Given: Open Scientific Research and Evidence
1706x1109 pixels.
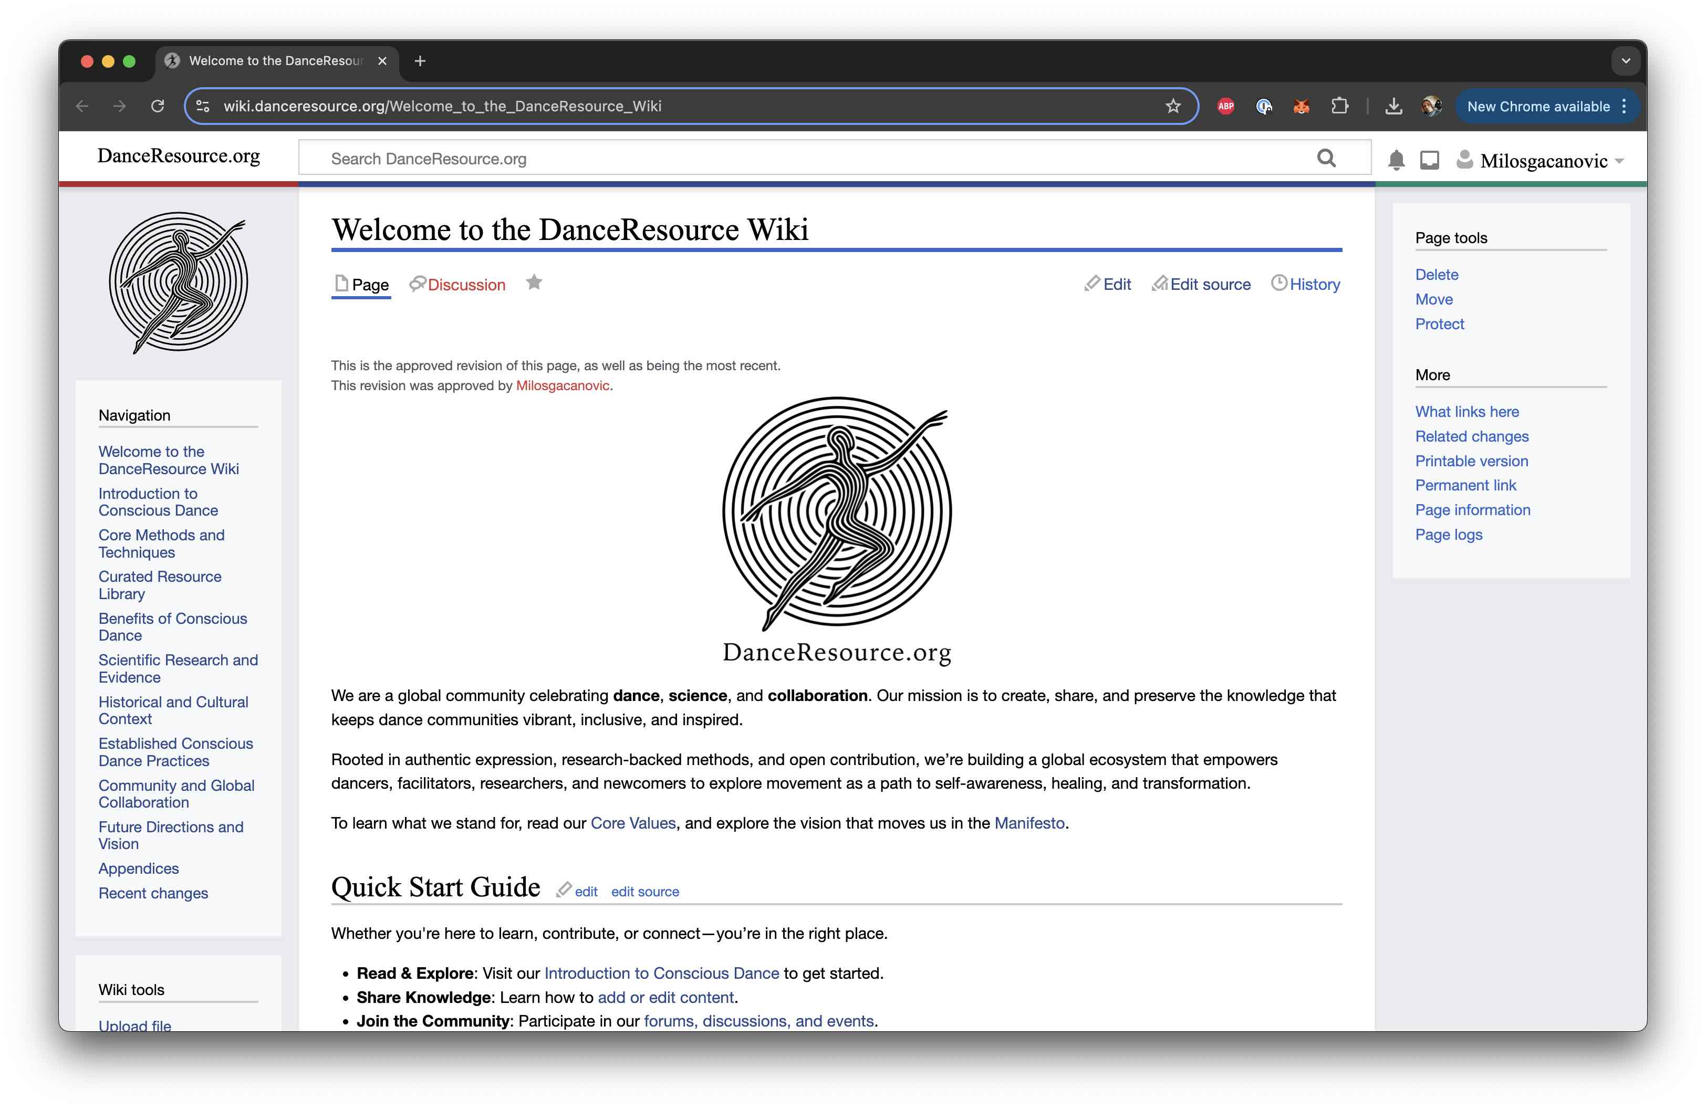Looking at the screenshot, I should pyautogui.click(x=179, y=668).
